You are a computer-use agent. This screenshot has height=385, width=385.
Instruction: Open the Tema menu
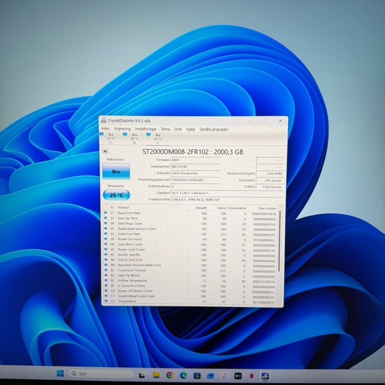(x=166, y=129)
